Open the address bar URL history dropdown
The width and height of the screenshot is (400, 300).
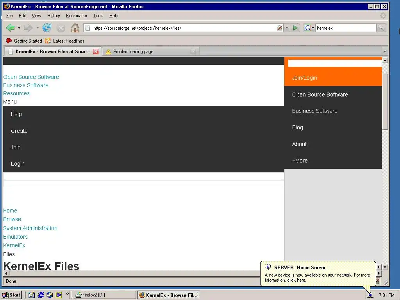[x=287, y=28]
